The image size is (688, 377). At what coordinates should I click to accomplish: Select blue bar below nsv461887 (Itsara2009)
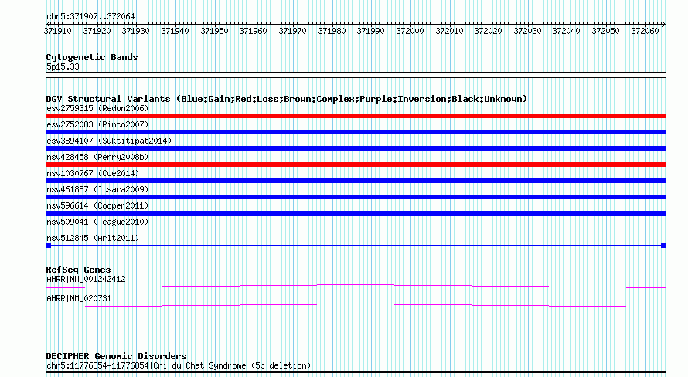pos(356,197)
